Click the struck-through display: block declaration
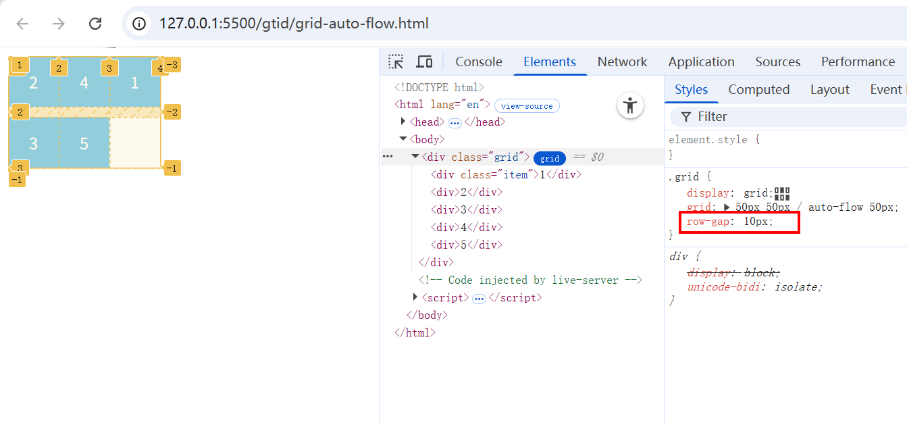This screenshot has width=907, height=423. [733, 273]
